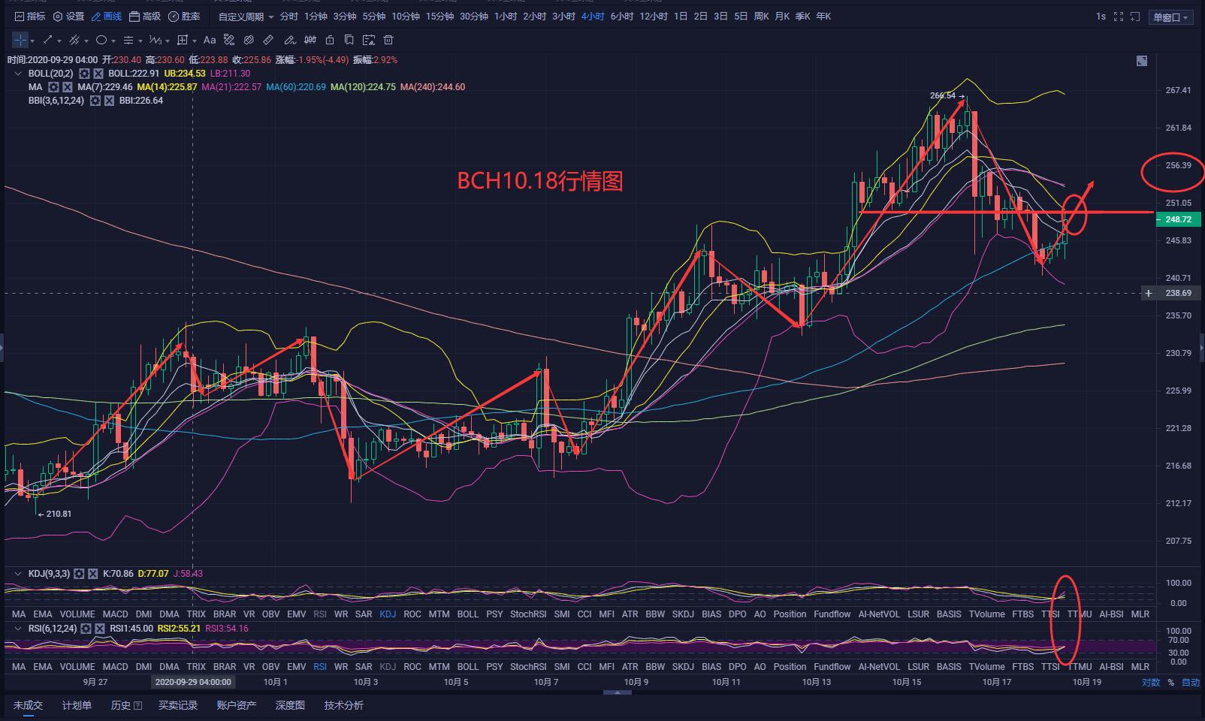
Task: Select StochRSI in the RSI panel indicator row
Action: coord(528,667)
